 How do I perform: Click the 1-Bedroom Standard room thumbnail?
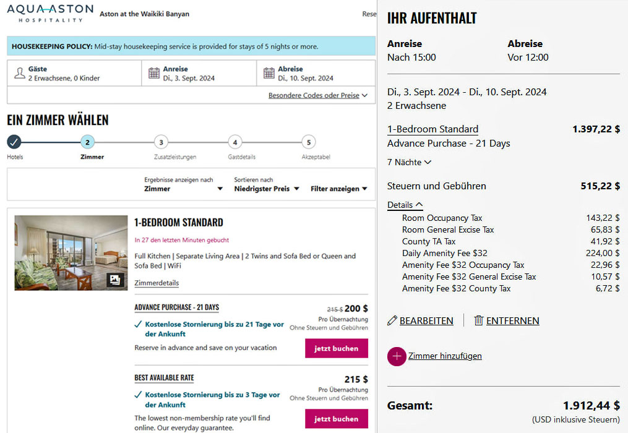[x=71, y=252]
